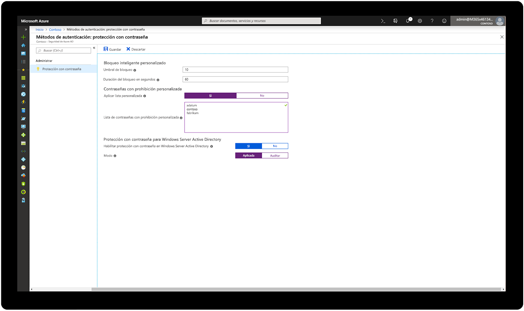Open the help question mark icon
Viewport: 524px width, 311px height.
[432, 21]
